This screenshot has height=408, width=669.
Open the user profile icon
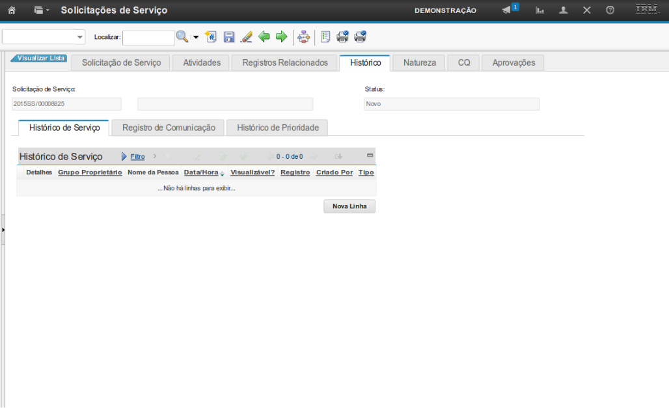pyautogui.click(x=564, y=10)
